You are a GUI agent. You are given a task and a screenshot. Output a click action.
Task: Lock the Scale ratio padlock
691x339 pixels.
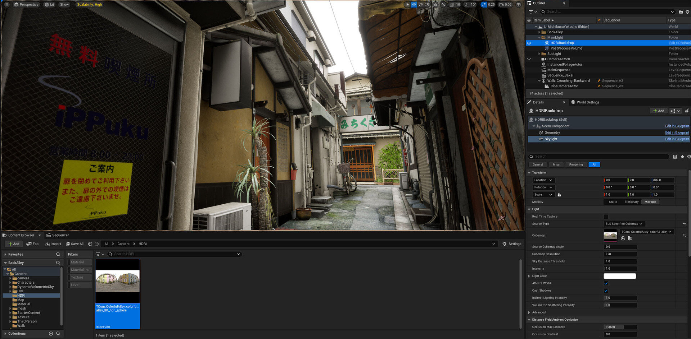pyautogui.click(x=559, y=195)
